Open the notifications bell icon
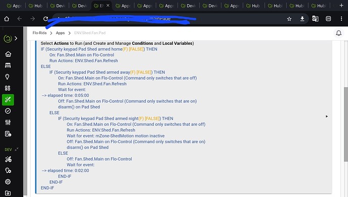This screenshot has height=197, width=348. click(339, 33)
